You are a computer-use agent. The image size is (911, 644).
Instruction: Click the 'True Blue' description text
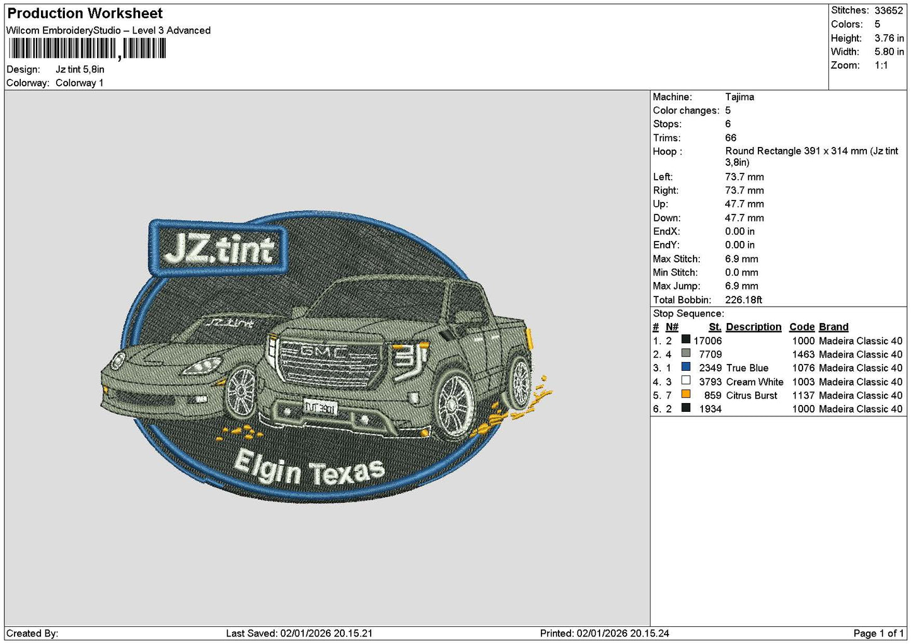click(747, 368)
